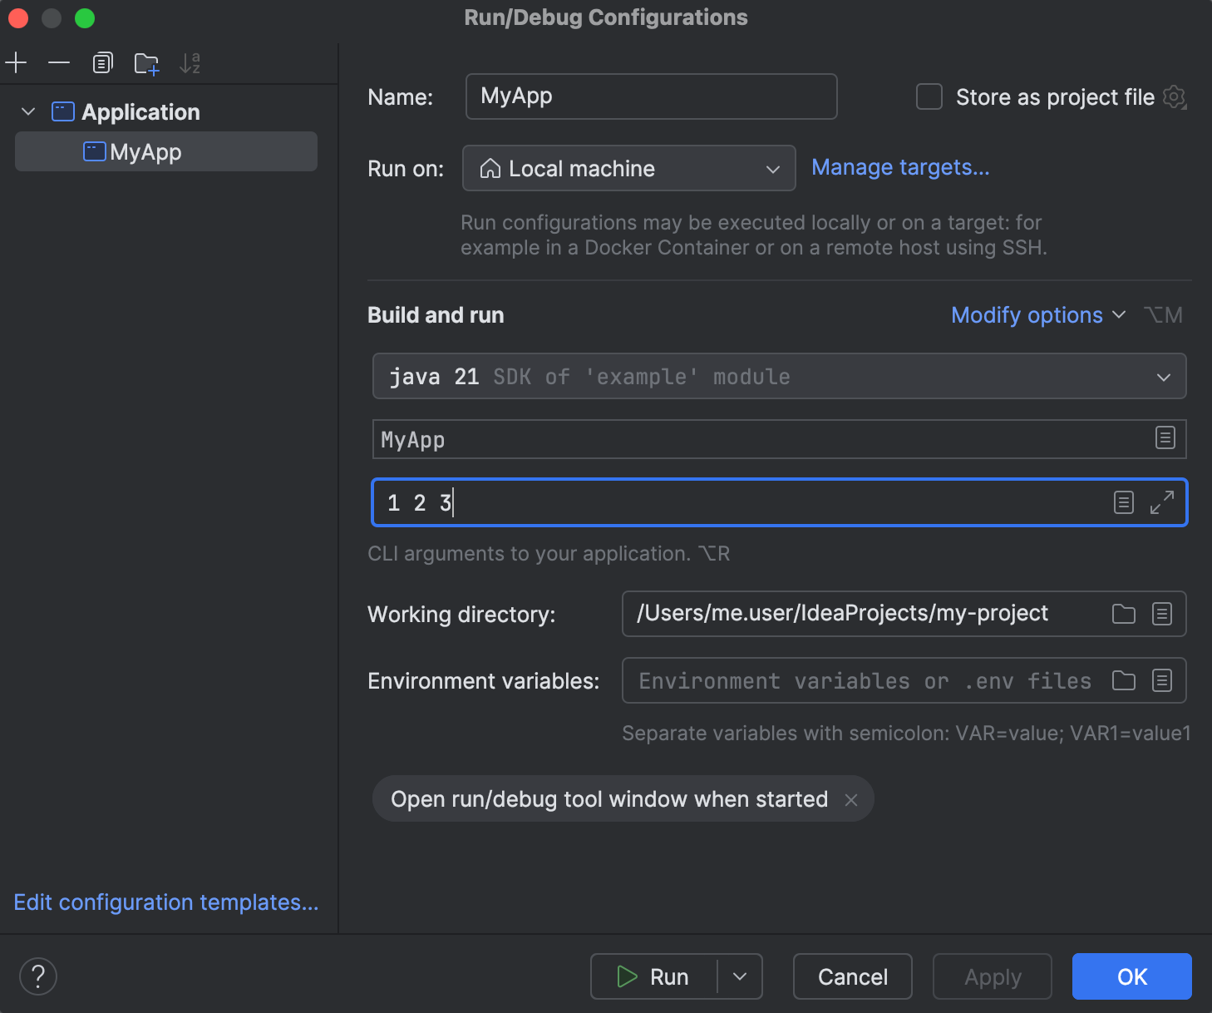Open the help question mark

[x=37, y=976]
